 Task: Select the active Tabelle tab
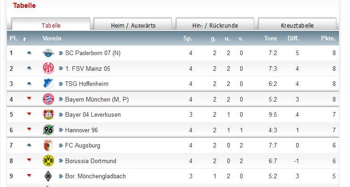[51, 26]
